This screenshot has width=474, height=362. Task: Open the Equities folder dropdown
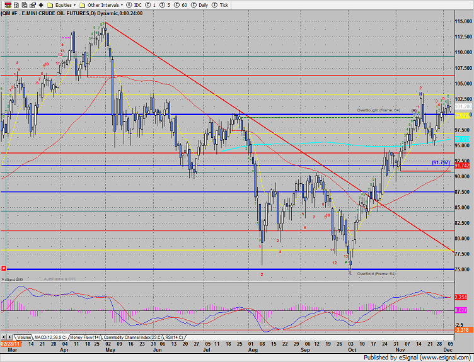tap(62, 5)
